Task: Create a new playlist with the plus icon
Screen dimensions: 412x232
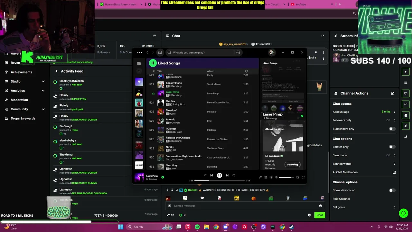Action: tap(139, 71)
